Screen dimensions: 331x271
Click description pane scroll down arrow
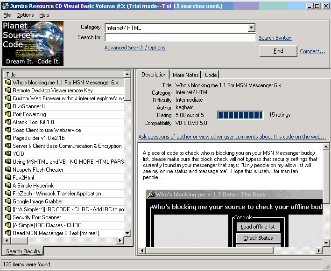(x=326, y=243)
